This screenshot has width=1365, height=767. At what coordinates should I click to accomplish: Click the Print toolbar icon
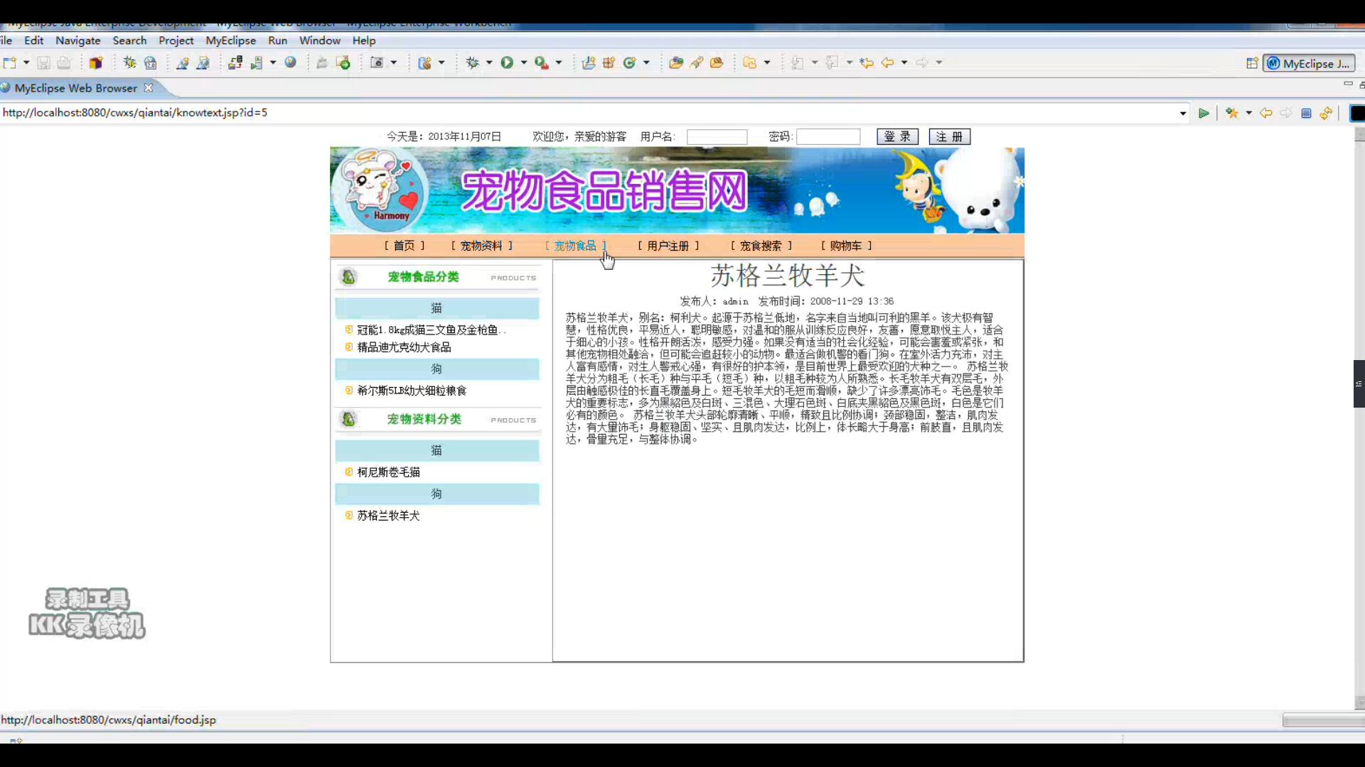pos(64,63)
